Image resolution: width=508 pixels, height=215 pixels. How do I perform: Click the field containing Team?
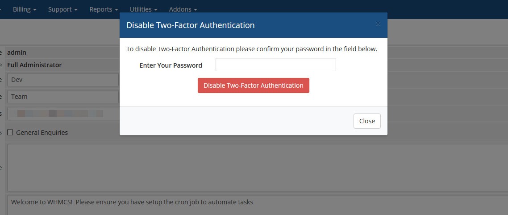(x=63, y=97)
